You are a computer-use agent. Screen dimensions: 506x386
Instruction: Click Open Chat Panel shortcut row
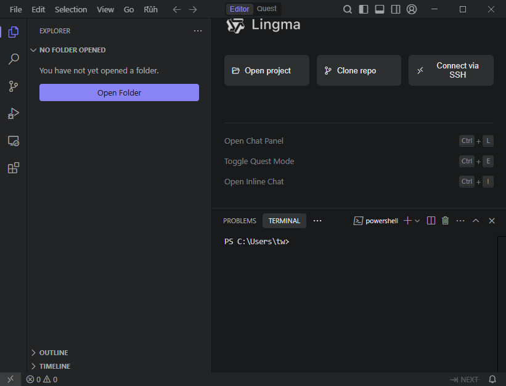(x=359, y=141)
